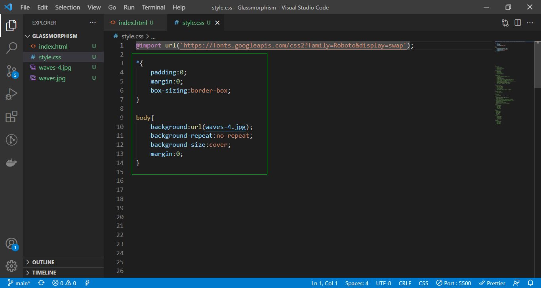Image resolution: width=541 pixels, height=288 pixels.
Task: Click the VS Code logo icon
Action: pos(8,7)
